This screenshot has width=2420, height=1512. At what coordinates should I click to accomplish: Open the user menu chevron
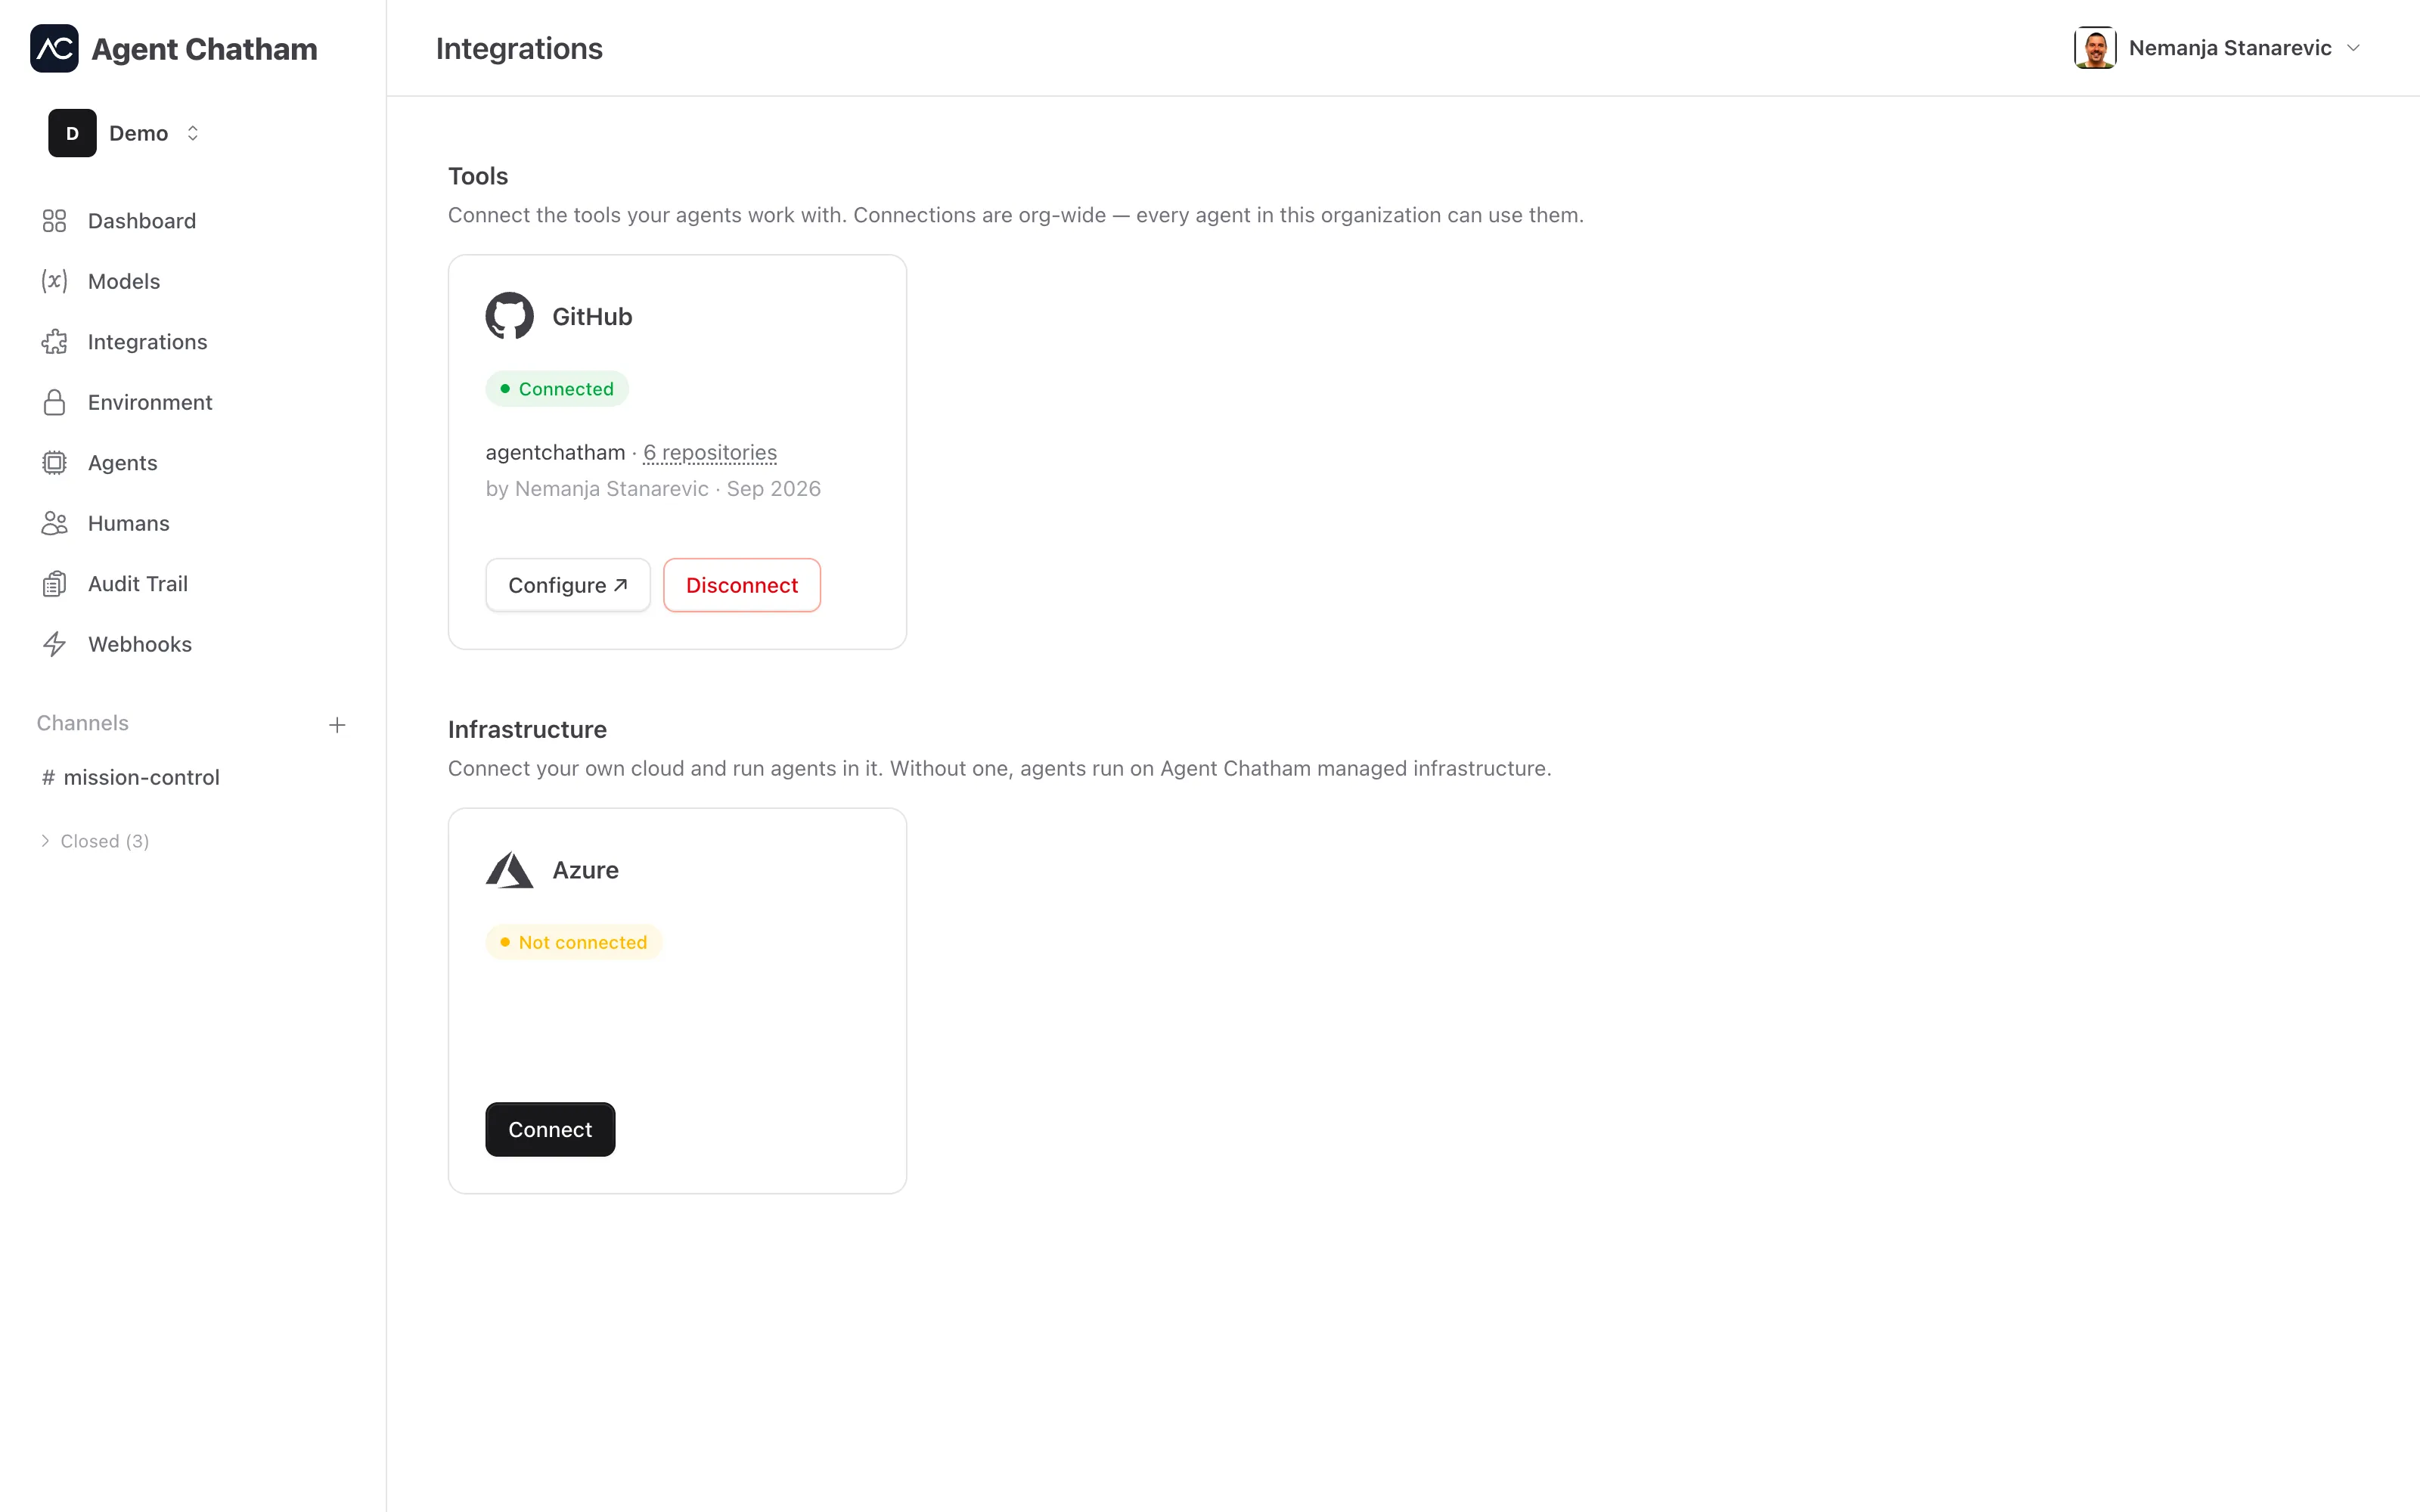point(2354,48)
